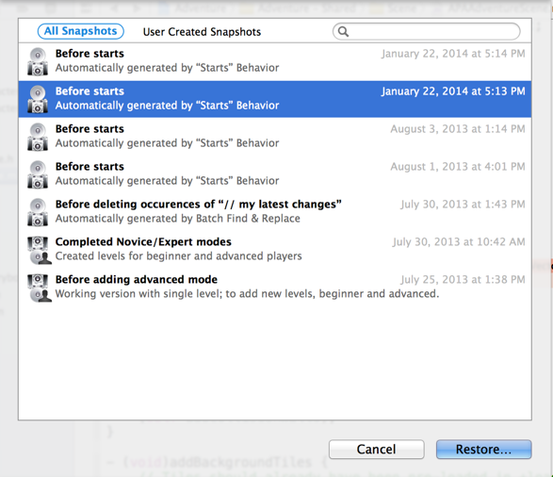This screenshot has width=553, height=477.
Task: Click snapshot icon of selected 5:13 PM row
Action: [x=38, y=99]
